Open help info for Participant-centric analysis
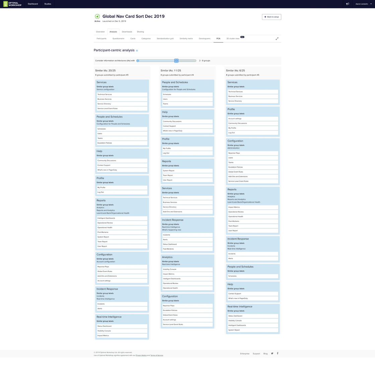Screen dimensions: 375x366 click(137, 51)
